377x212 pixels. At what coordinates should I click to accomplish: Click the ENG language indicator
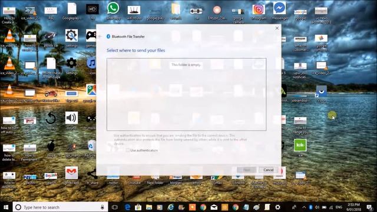(339, 207)
